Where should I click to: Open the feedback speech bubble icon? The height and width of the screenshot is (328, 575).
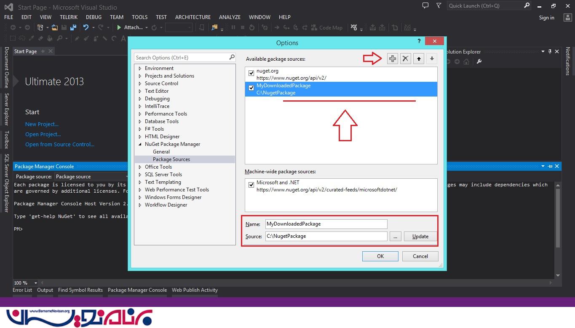click(425, 5)
